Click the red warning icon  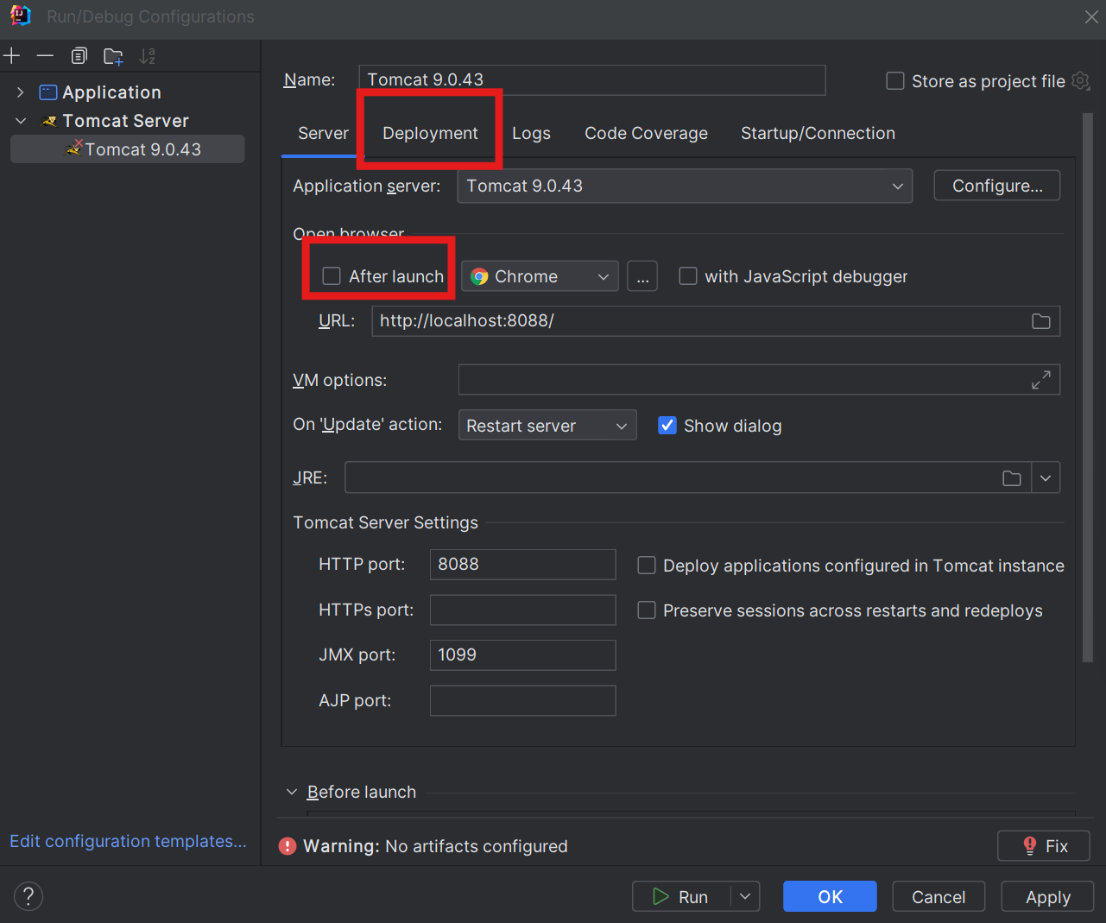point(288,846)
